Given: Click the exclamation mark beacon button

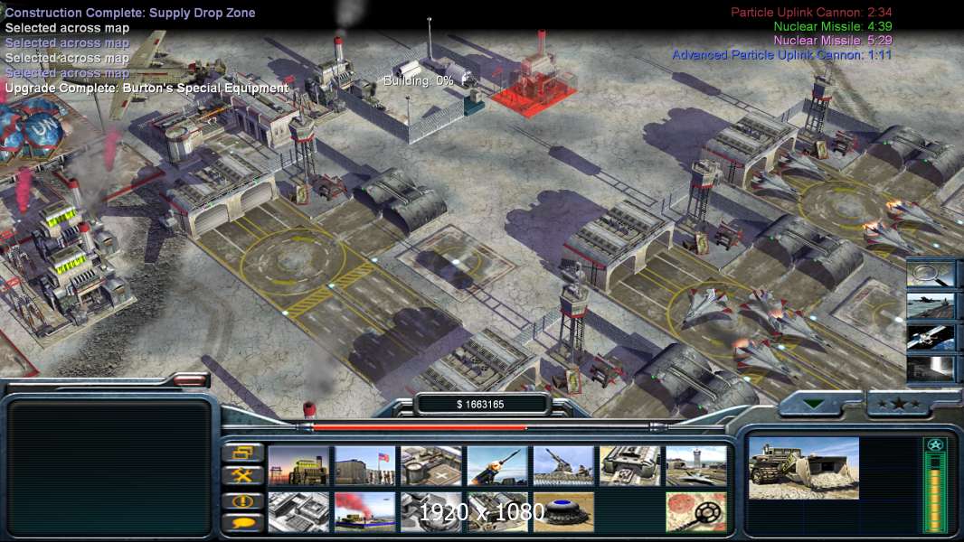Looking at the screenshot, I should pyautogui.click(x=243, y=500).
